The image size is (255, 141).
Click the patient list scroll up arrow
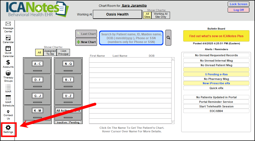tap(173, 59)
